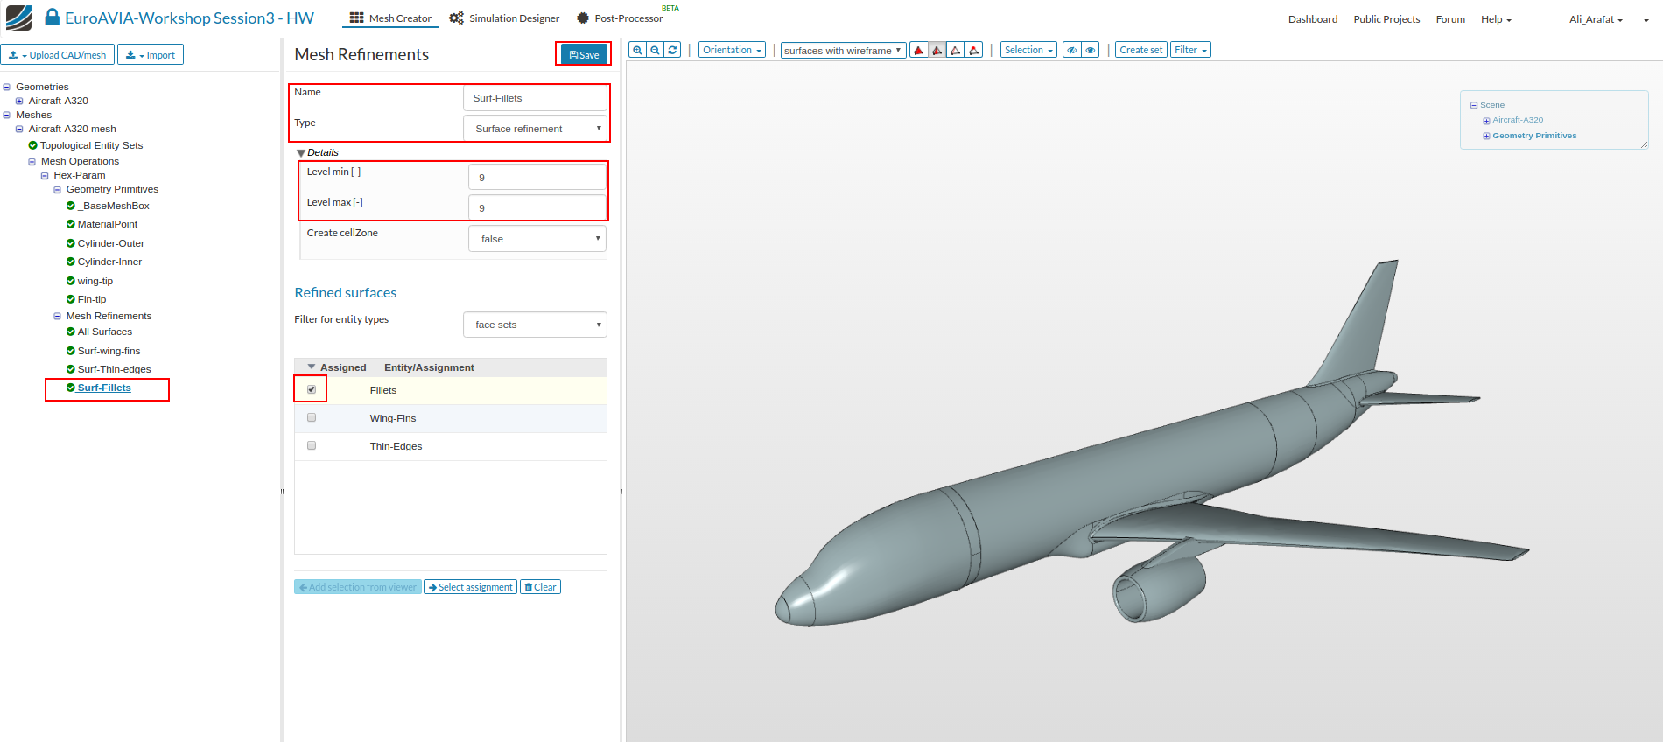Screen dimensions: 1663x742
Task: Open the Forum link
Action: coord(1450,19)
